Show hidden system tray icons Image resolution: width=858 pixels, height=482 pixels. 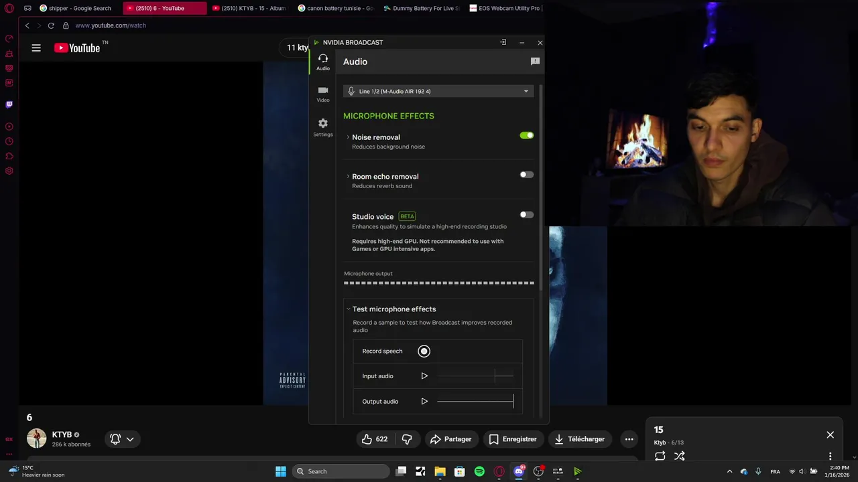729,471
